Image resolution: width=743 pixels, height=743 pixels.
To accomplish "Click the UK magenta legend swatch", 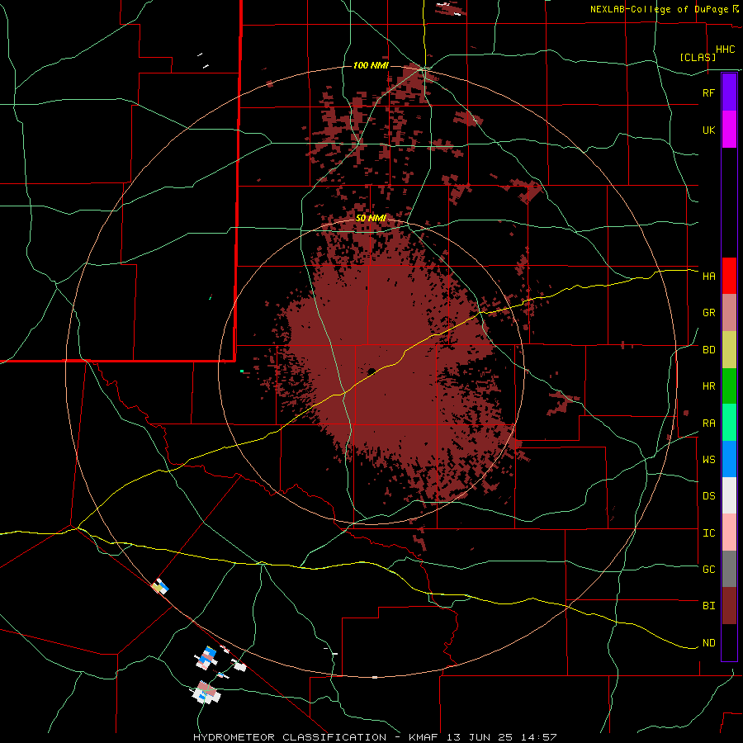I will [x=729, y=130].
